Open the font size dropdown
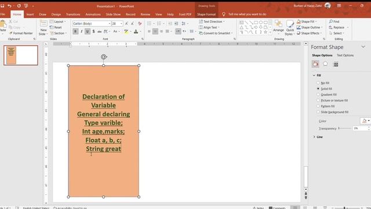 tap(121, 24)
